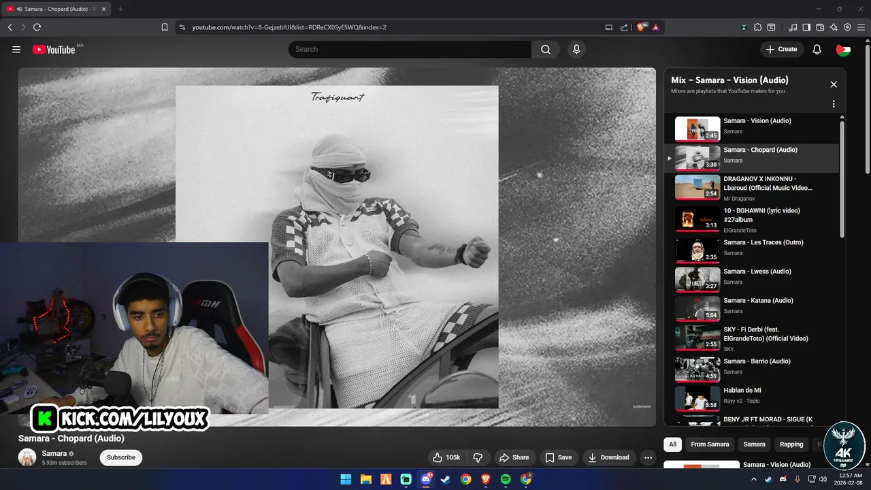Go back with the browser arrow
871x490 pixels.
pos(10,27)
